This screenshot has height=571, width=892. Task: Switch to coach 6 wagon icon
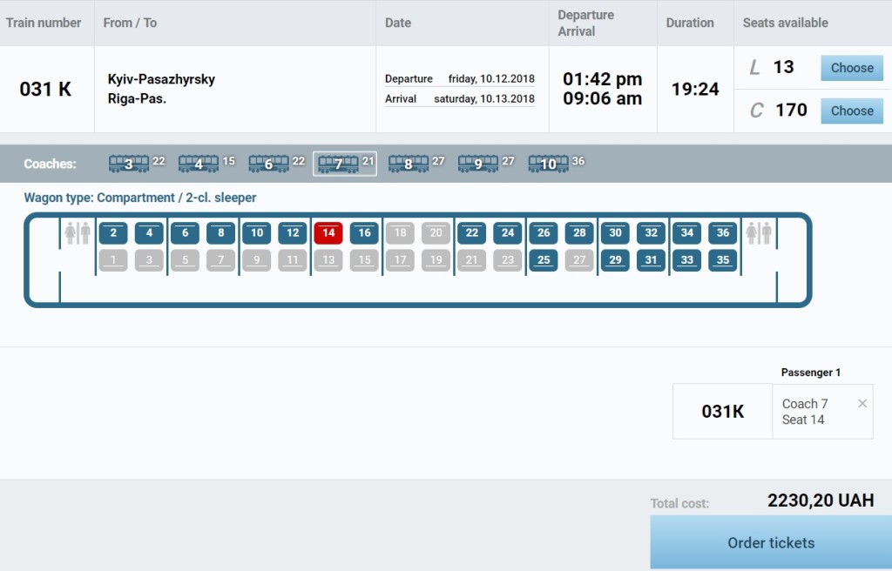click(x=268, y=164)
